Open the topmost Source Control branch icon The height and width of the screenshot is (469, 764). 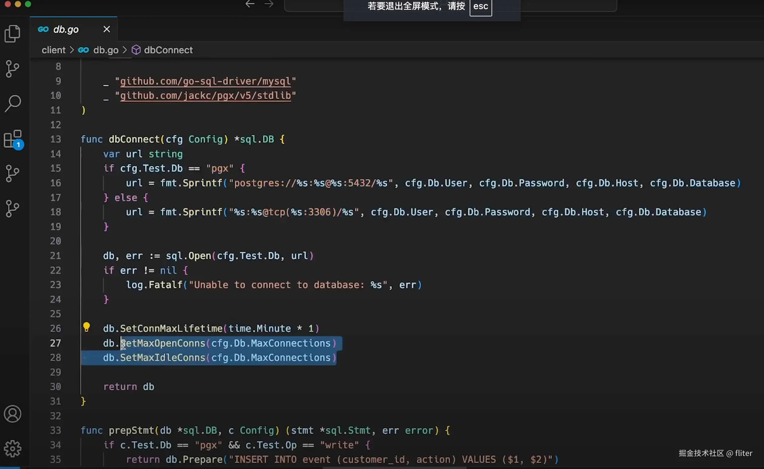tap(13, 69)
